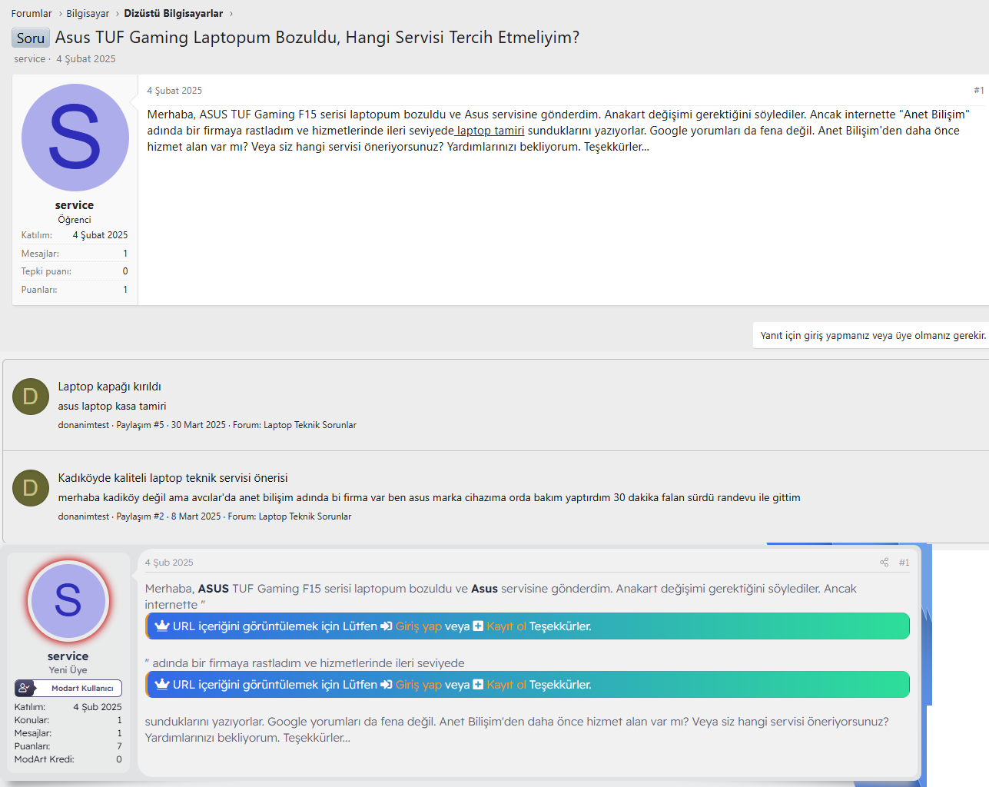Click D avatar next to 'Kadıköyde kaliteli' thread

pyautogui.click(x=31, y=488)
